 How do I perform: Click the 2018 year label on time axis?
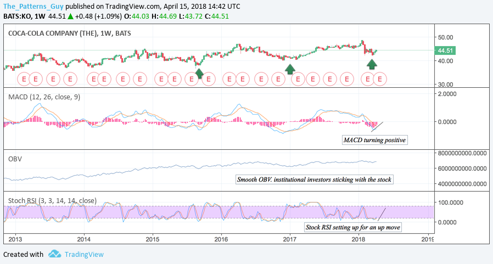[358, 239]
